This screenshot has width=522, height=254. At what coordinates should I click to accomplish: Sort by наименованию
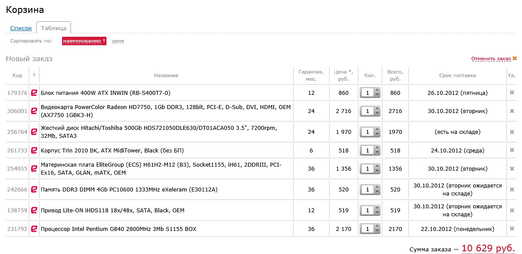tap(84, 41)
